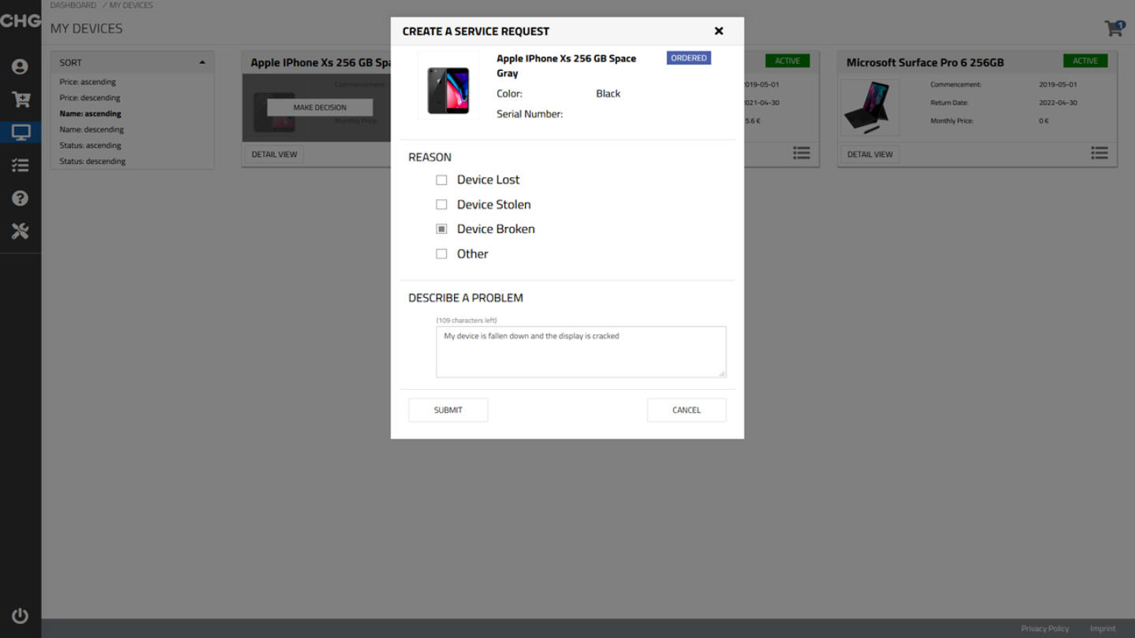The width and height of the screenshot is (1135, 638).
Task: Open list menu icon on middle device card
Action: click(x=802, y=154)
